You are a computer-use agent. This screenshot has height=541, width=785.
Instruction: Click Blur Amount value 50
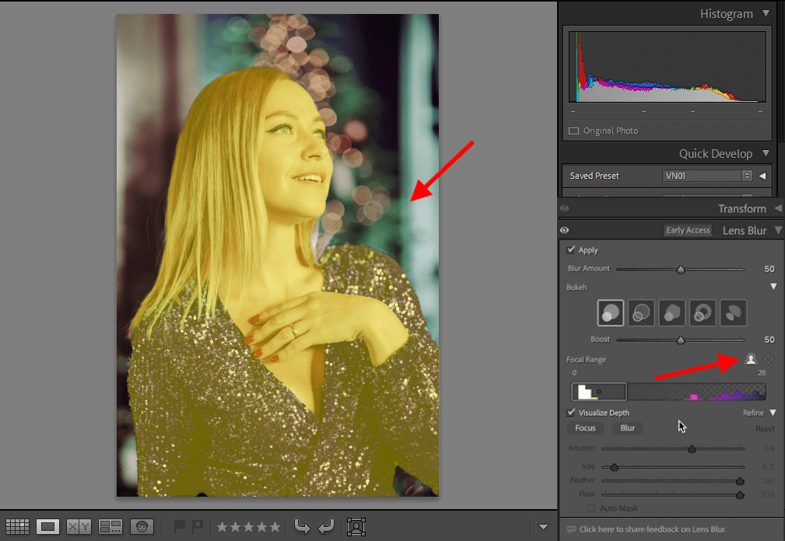[x=769, y=269]
